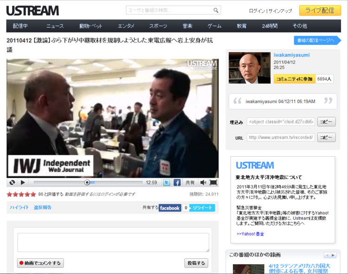Click the iwakamiyasumi username link

pos(291,55)
